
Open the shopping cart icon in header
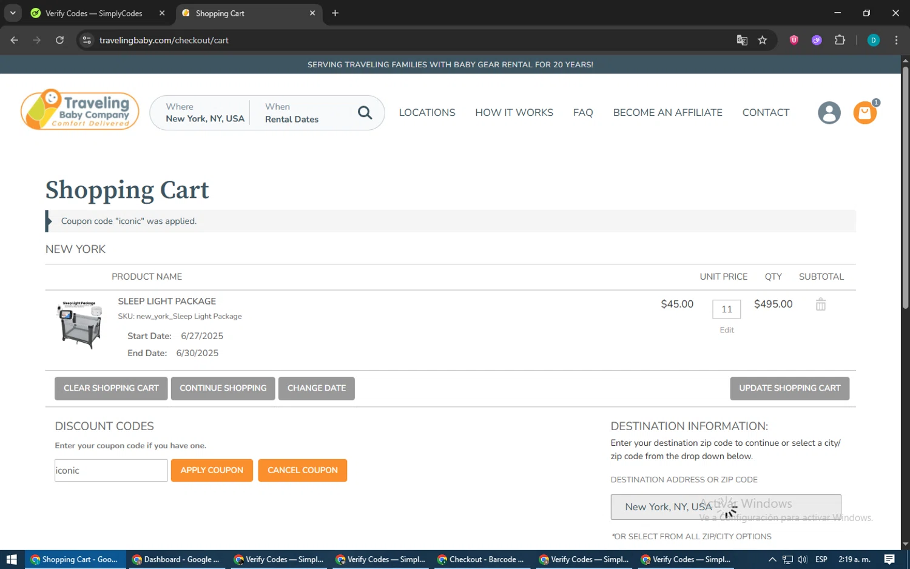865,113
